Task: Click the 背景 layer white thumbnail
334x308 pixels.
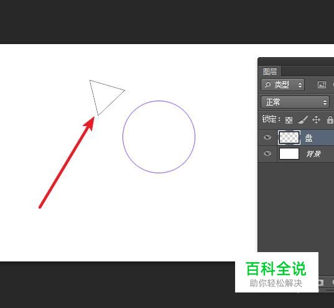Action: (289, 153)
